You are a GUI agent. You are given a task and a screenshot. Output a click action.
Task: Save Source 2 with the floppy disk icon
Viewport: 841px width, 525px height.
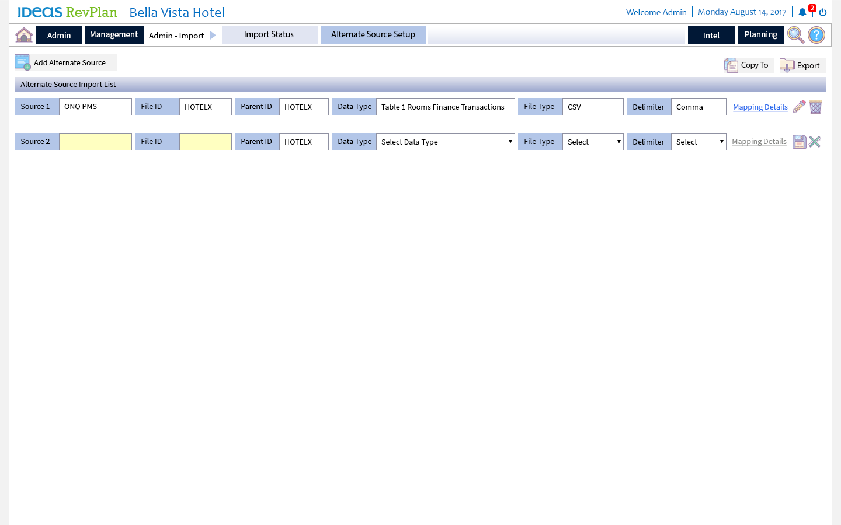pyautogui.click(x=799, y=142)
